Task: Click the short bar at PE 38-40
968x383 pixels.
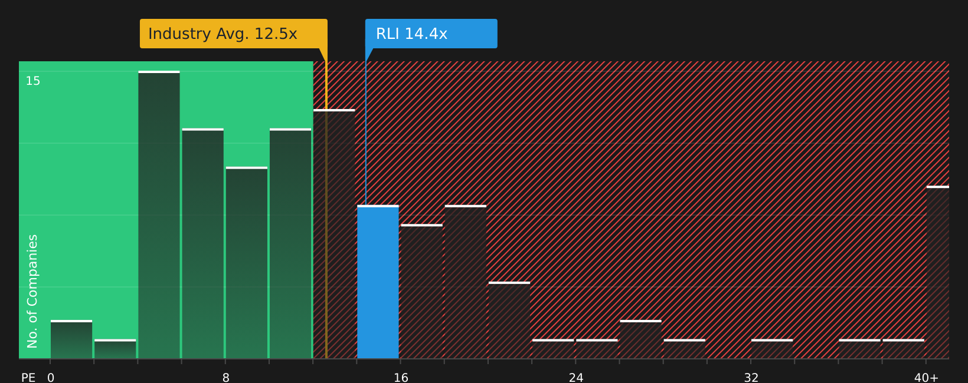Action: pos(903,349)
